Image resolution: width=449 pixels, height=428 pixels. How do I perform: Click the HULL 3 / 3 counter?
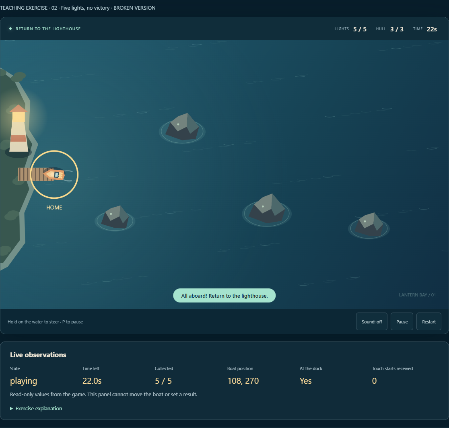(390, 29)
